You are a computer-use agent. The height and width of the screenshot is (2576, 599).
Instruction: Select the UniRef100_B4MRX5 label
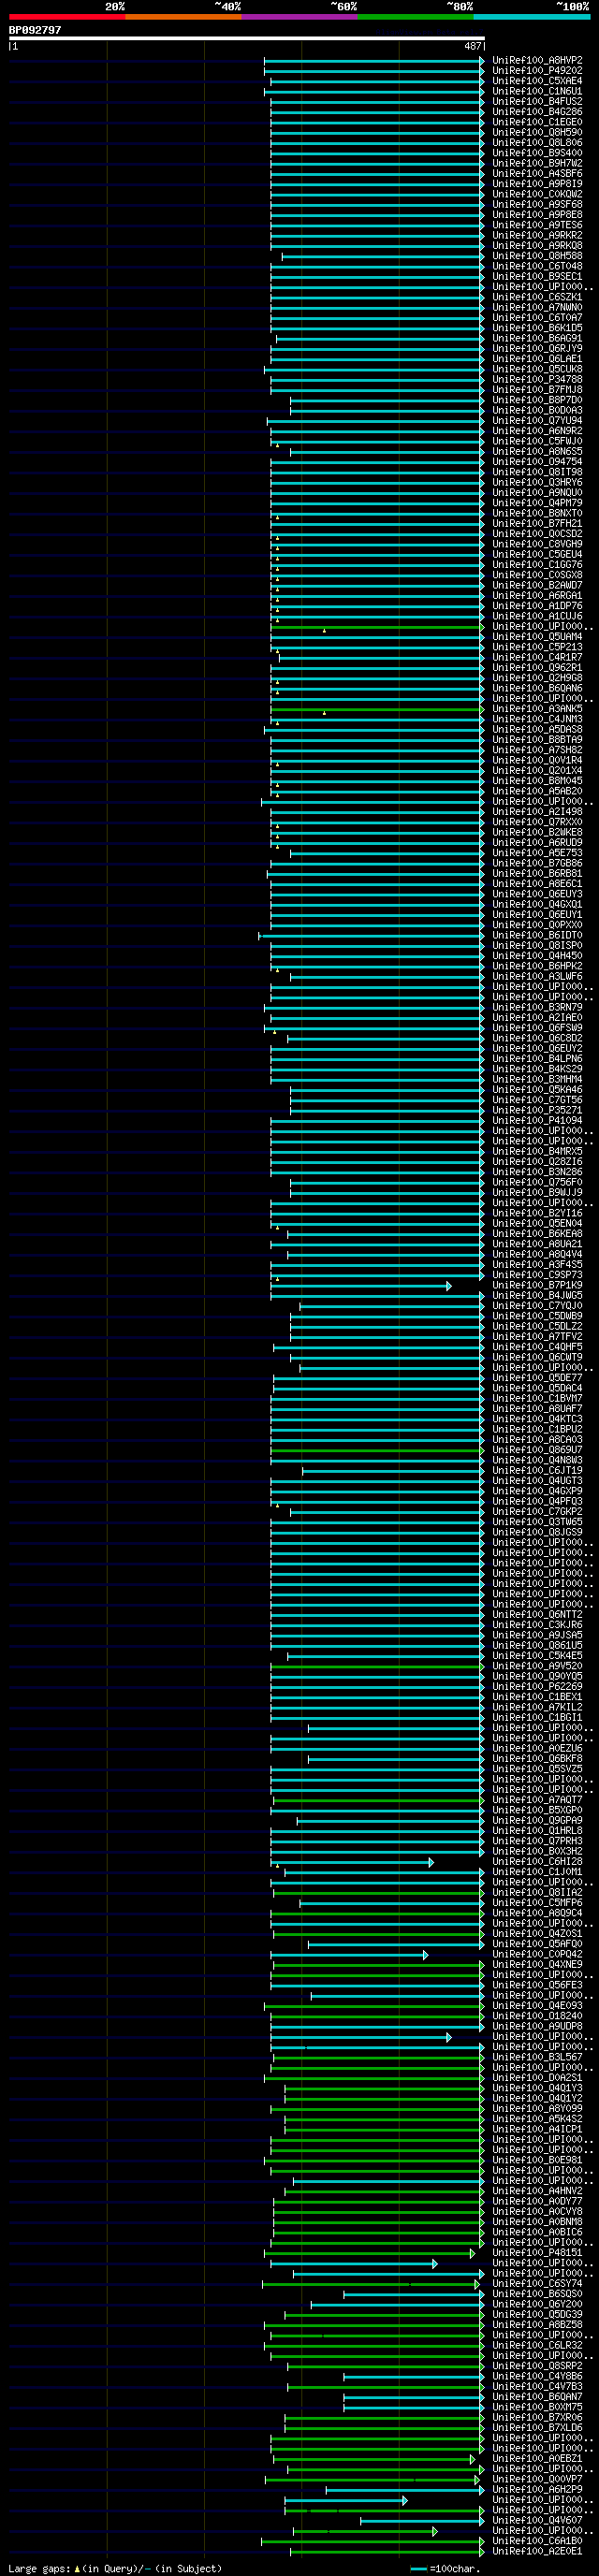click(537, 1152)
